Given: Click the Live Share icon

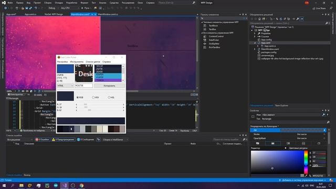Looking at the screenshot, I should (319, 8).
